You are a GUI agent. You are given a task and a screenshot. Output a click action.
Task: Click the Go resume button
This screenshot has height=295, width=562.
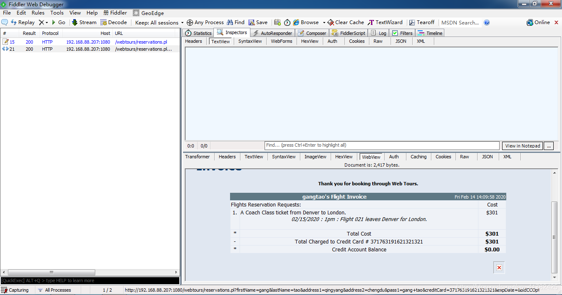pyautogui.click(x=58, y=22)
